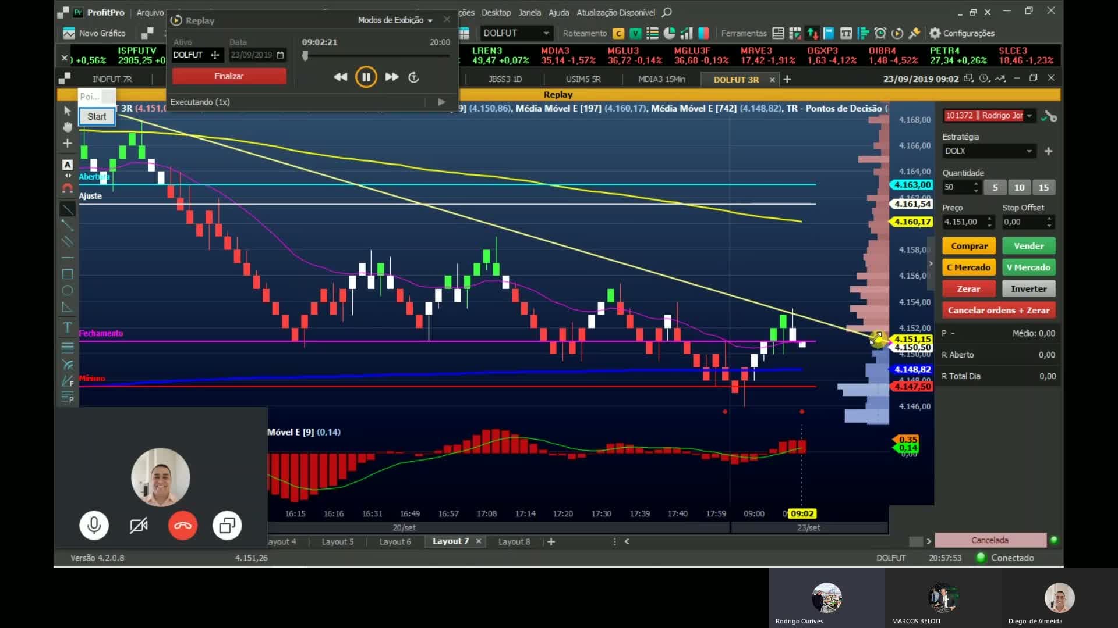Switch to the INDFUT 7R tab
Viewport: 1118px width, 628px height.
point(112,79)
